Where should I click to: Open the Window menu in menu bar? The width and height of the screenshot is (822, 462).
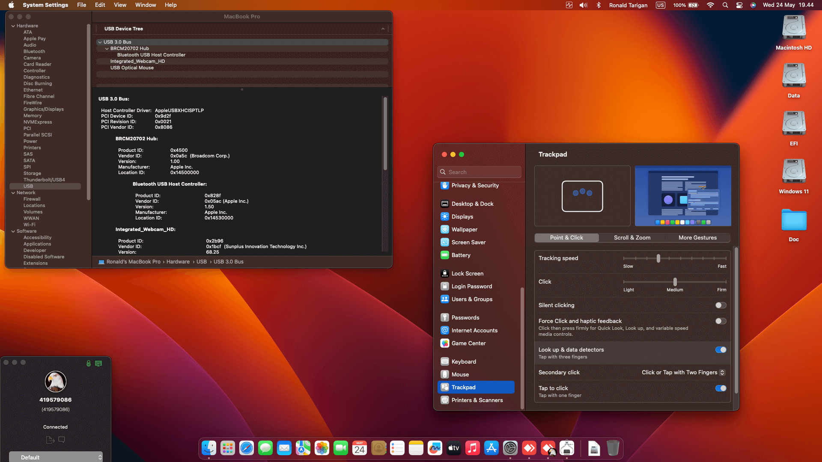145,5
